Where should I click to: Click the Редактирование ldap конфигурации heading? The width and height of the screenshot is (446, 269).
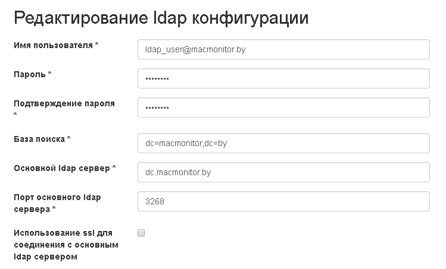(x=161, y=18)
